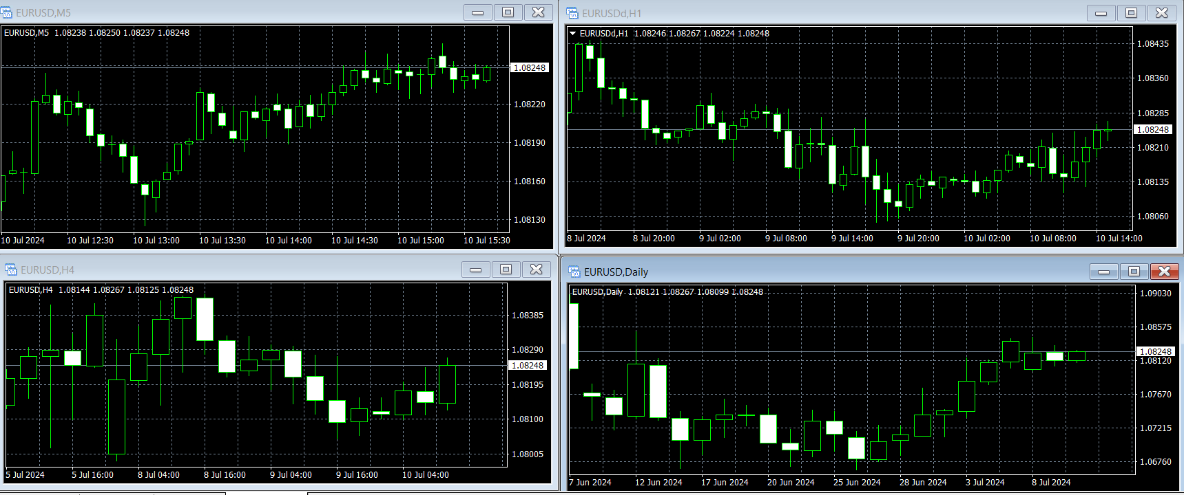Click the EURUSDd,H1 chart window icon
The width and height of the screenshot is (1184, 495).
click(572, 13)
